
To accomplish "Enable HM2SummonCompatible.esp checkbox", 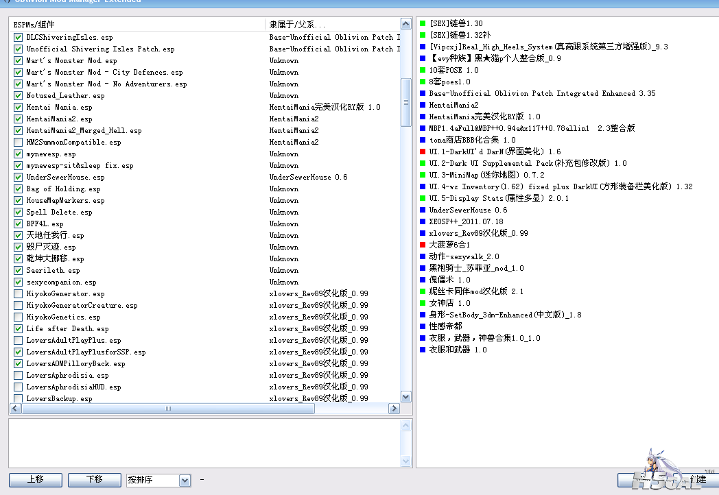I will pyautogui.click(x=19, y=142).
